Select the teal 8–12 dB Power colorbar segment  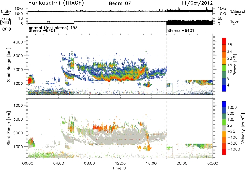coord(224,75)
